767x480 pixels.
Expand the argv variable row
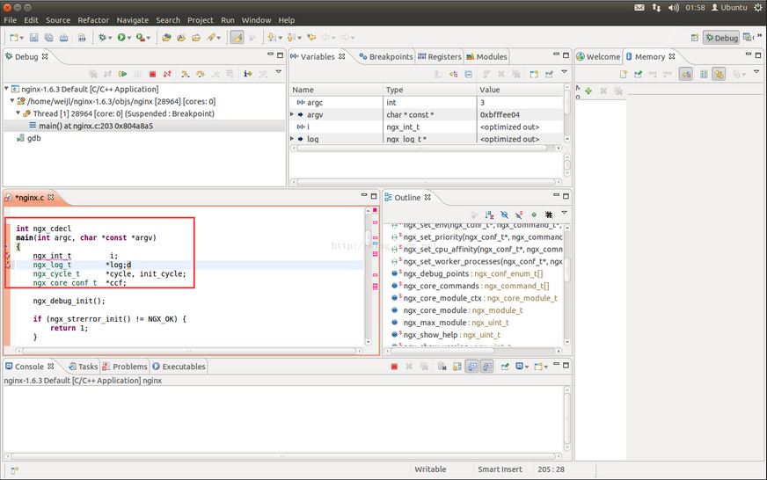click(x=293, y=114)
